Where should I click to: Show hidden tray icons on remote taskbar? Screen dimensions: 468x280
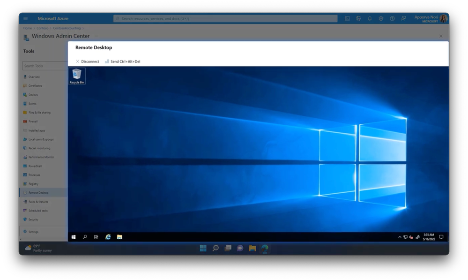tap(400, 237)
